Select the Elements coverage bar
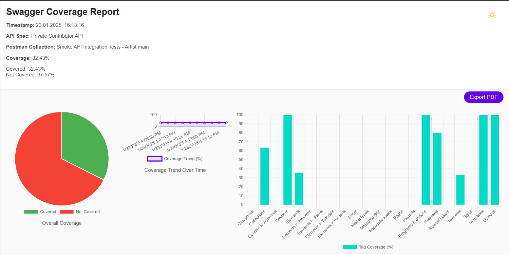Viewport: 509px width, 254px height. point(299,189)
